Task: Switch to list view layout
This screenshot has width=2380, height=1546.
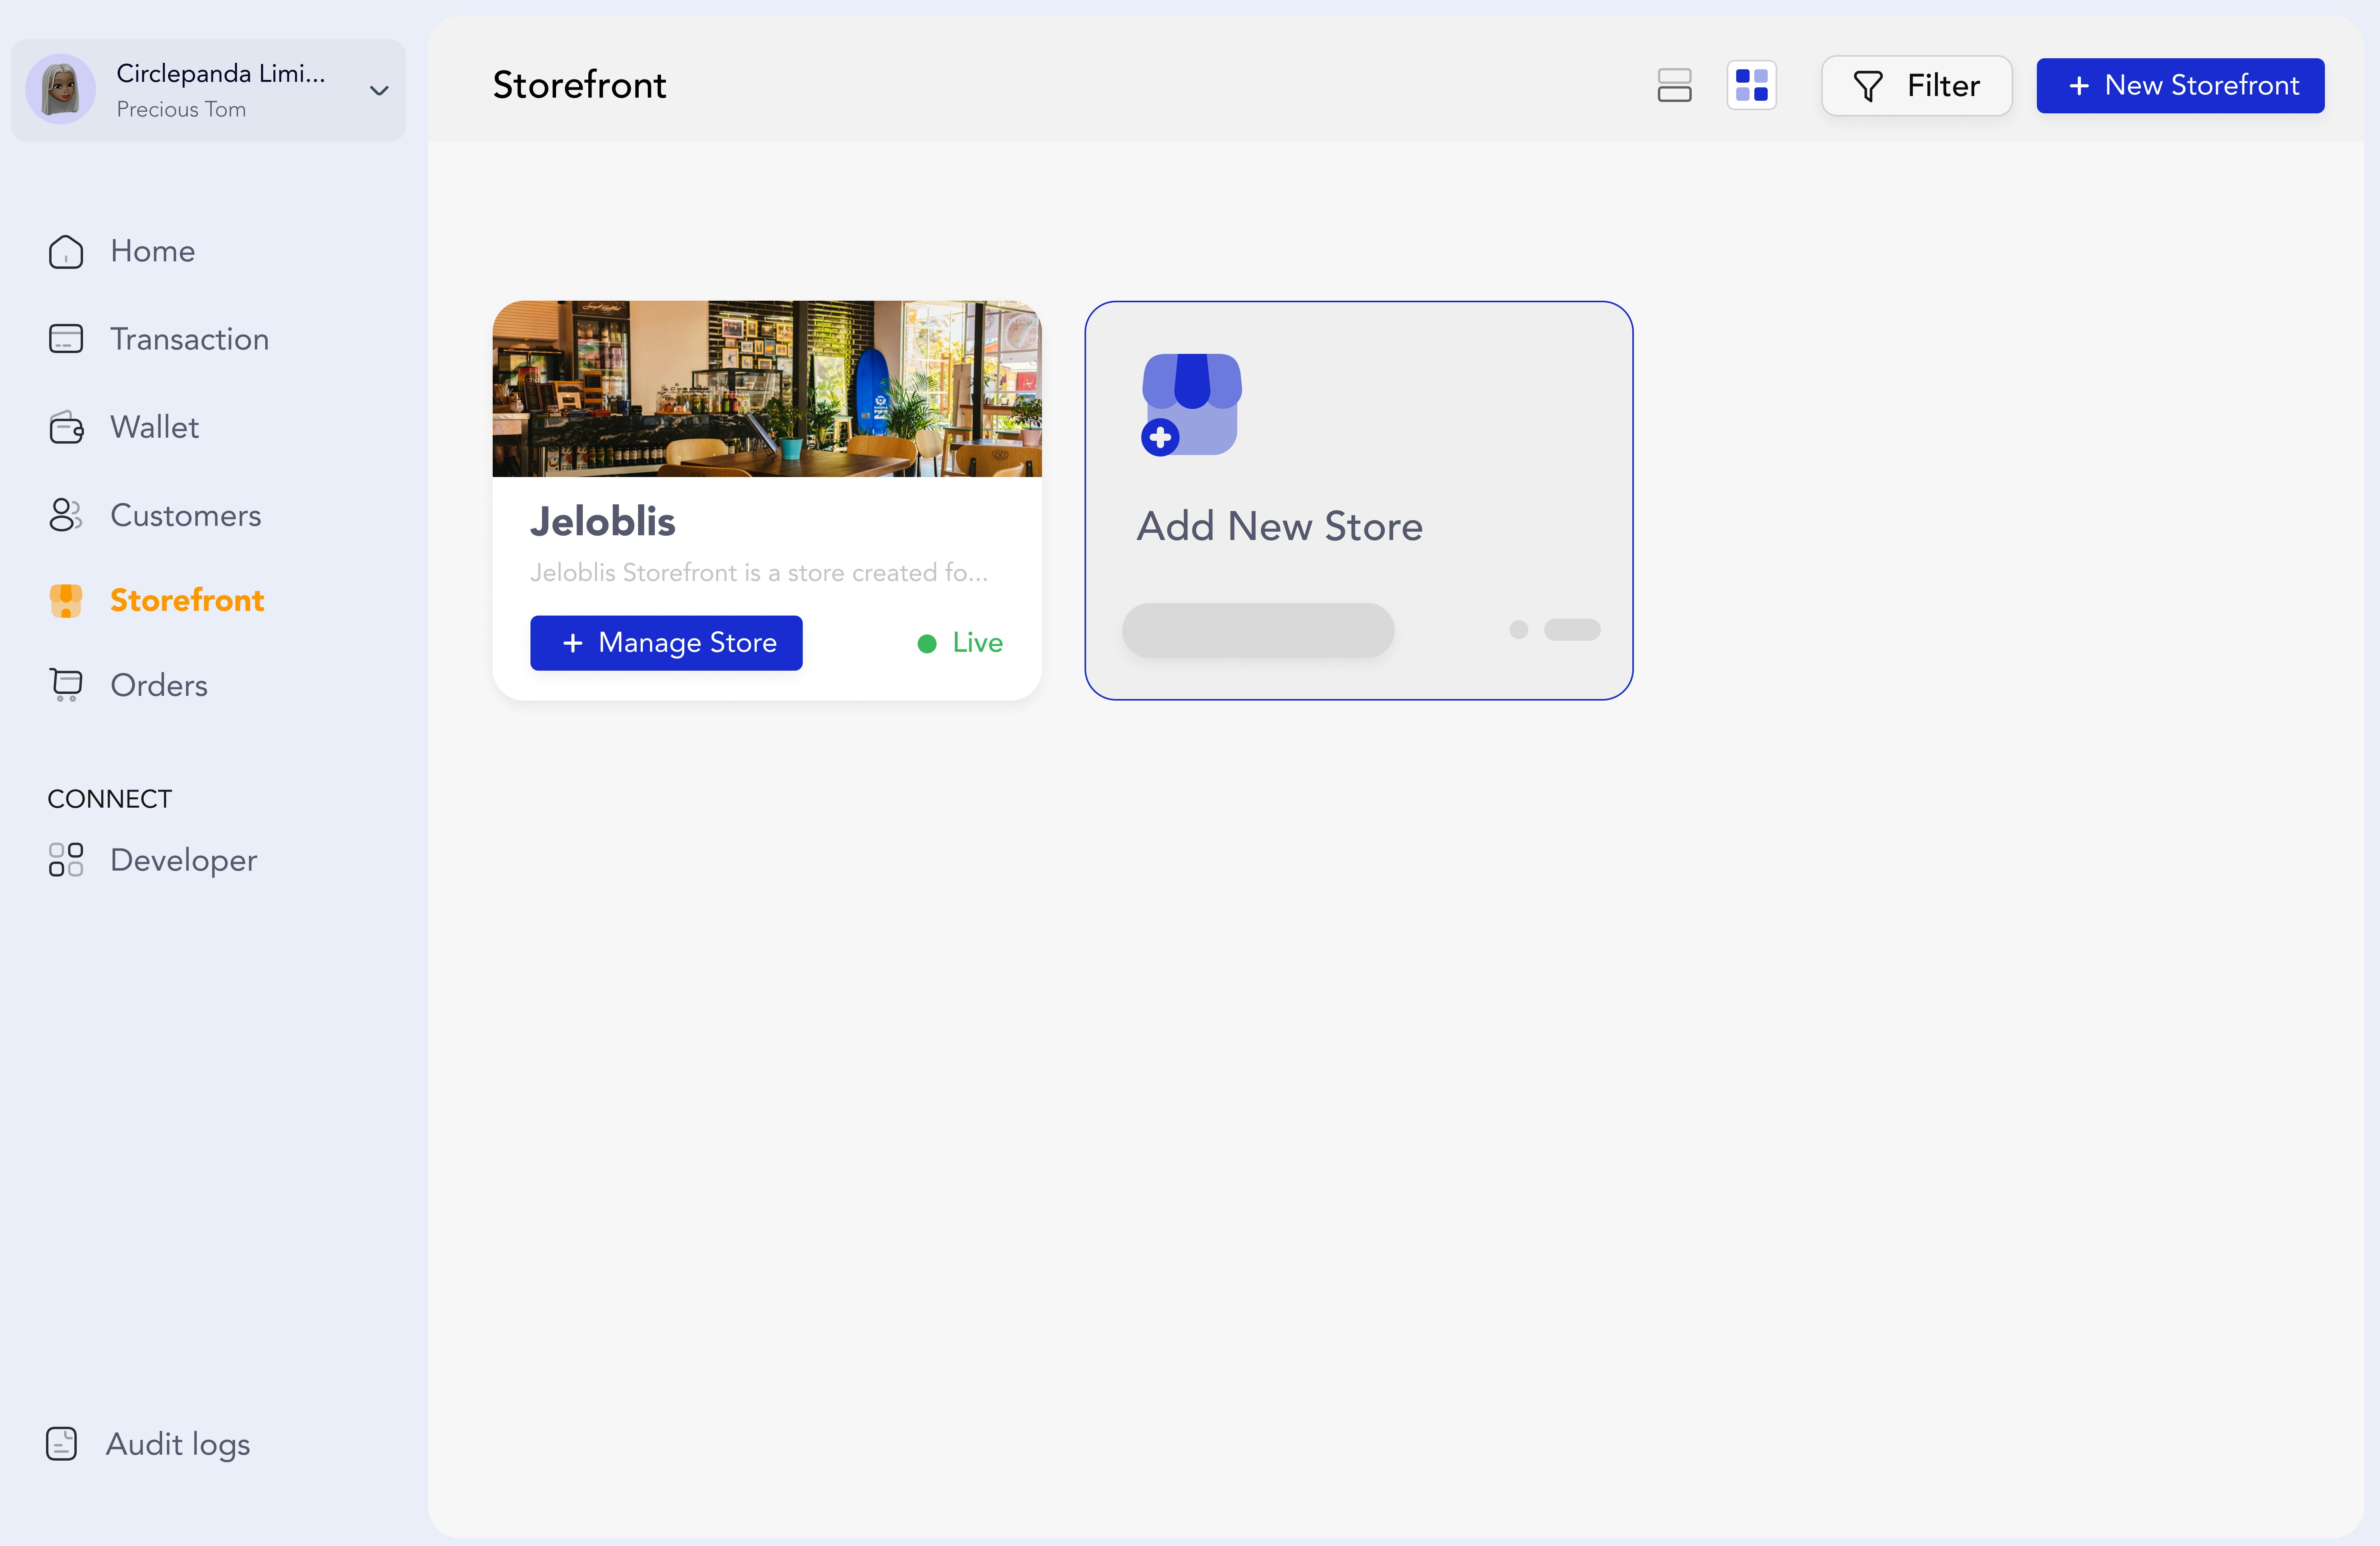Action: point(1674,85)
